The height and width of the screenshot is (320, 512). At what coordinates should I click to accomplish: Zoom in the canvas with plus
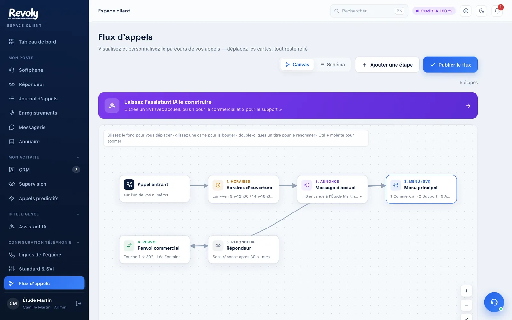[467, 291]
